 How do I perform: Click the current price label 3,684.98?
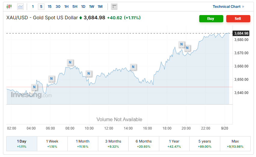[241, 33]
